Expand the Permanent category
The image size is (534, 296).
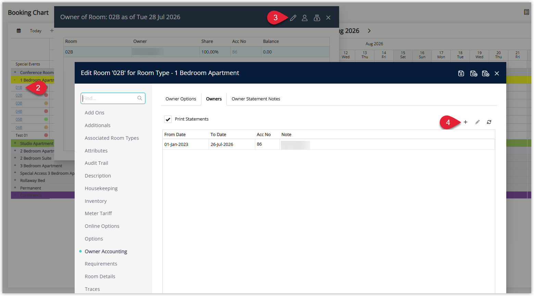(15, 188)
